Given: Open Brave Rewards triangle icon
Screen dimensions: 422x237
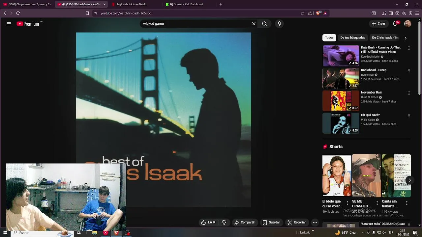Looking at the screenshot, I should coord(325,13).
